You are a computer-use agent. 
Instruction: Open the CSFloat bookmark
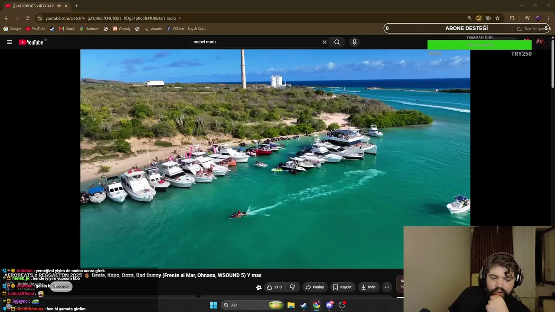pyautogui.click(x=186, y=29)
